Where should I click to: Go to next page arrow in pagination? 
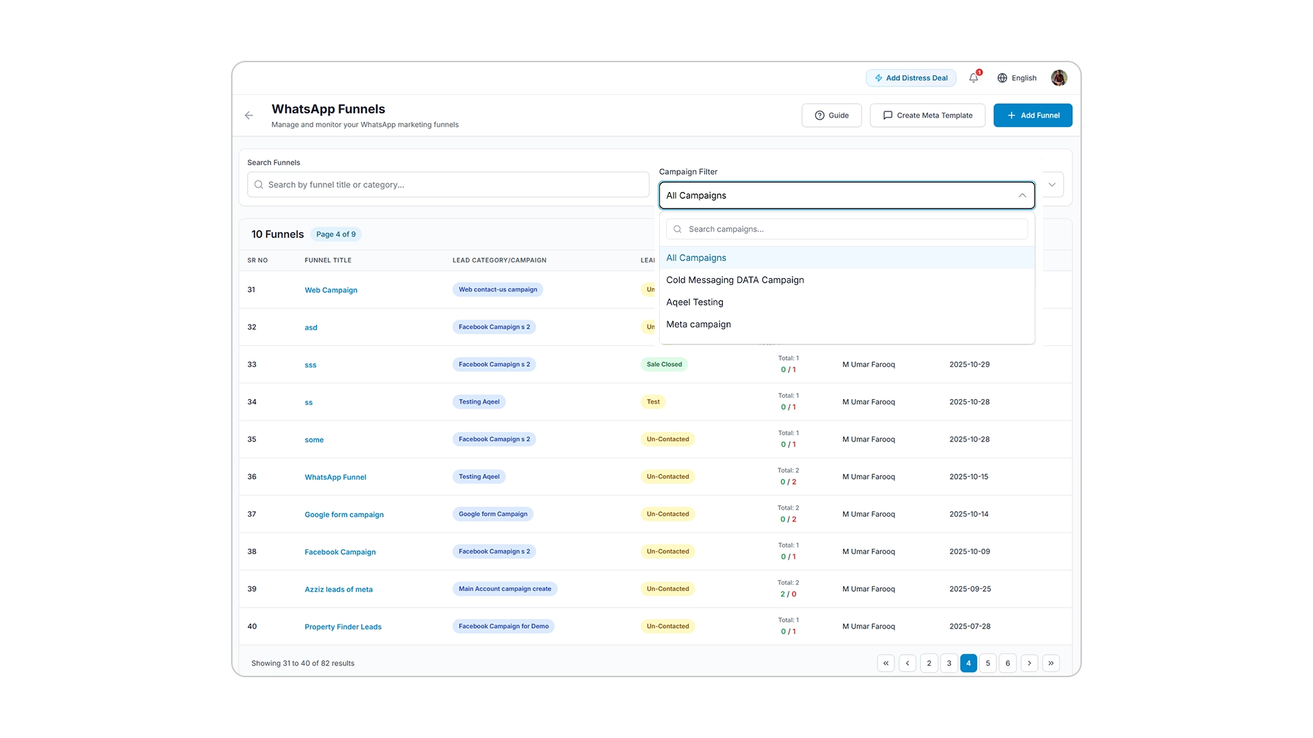(x=1029, y=664)
